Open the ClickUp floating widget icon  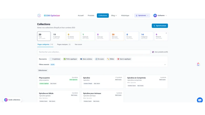[x=198, y=64]
